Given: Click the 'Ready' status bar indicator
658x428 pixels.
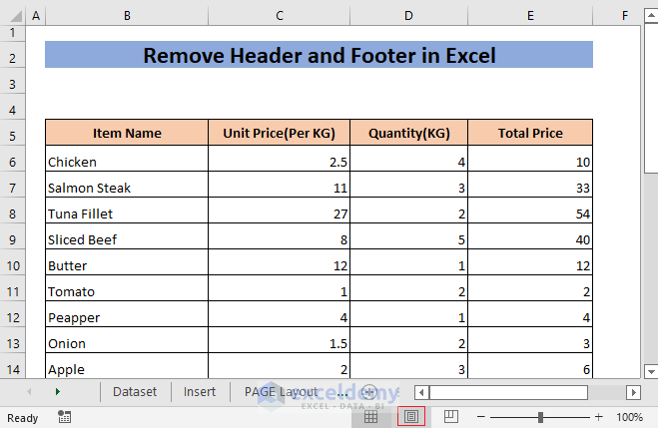Looking at the screenshot, I should (23, 417).
